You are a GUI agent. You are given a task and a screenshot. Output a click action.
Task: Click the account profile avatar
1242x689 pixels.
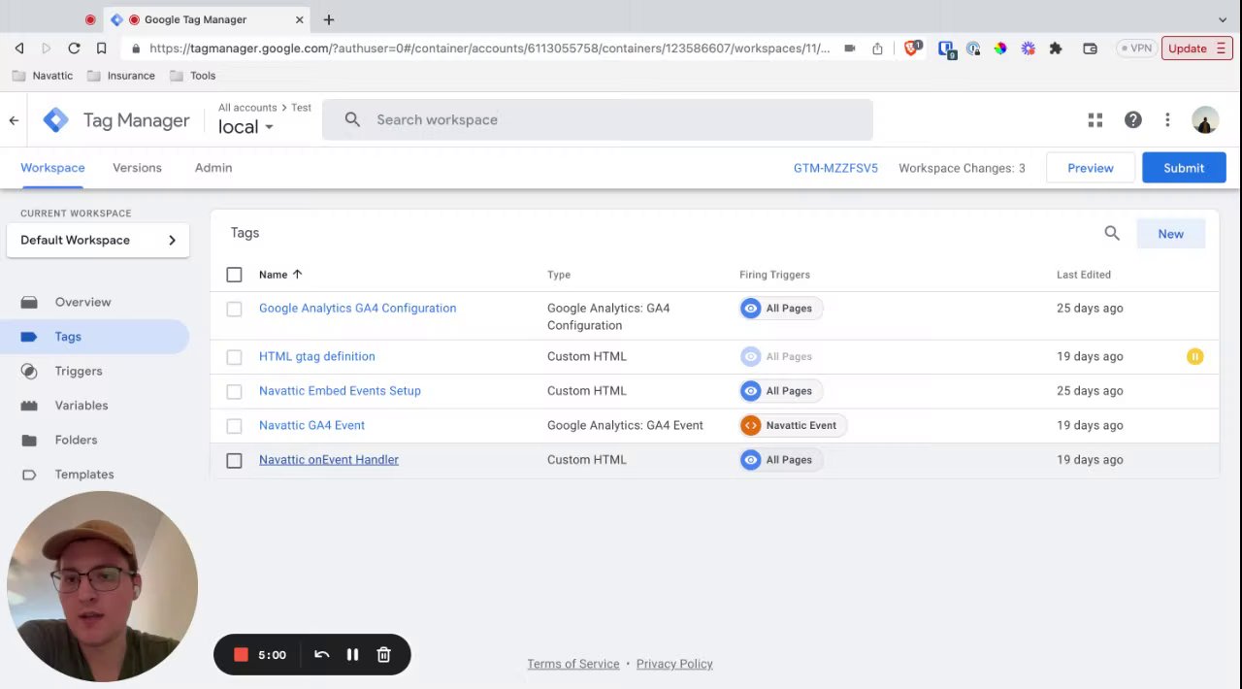1205,120
